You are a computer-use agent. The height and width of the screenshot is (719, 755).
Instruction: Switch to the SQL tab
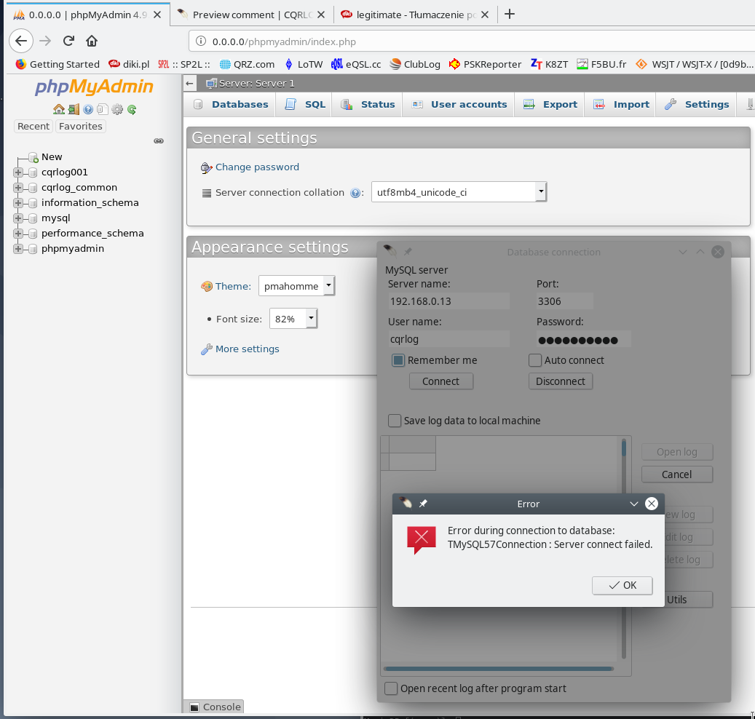point(305,105)
